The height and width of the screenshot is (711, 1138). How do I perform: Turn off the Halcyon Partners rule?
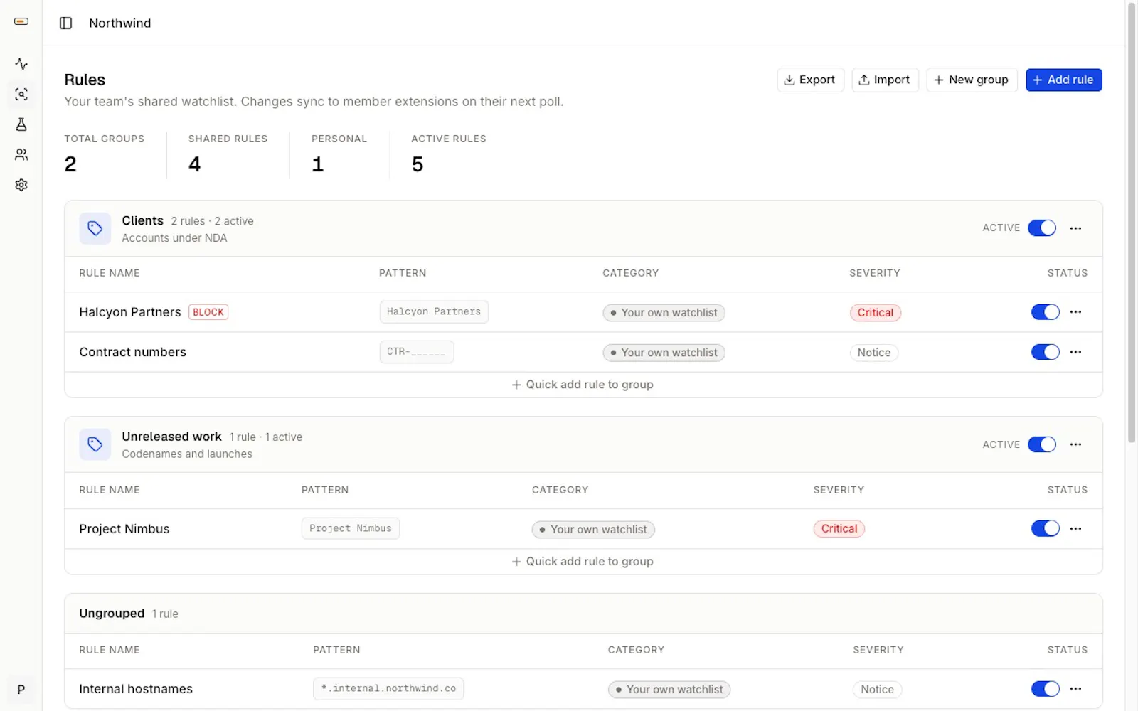(x=1046, y=312)
